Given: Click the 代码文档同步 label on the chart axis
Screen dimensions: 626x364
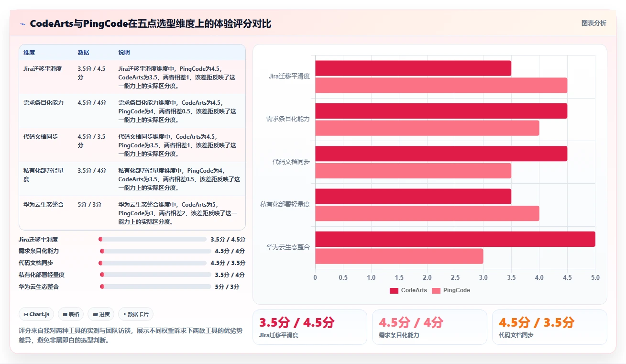Looking at the screenshot, I should pyautogui.click(x=291, y=162).
